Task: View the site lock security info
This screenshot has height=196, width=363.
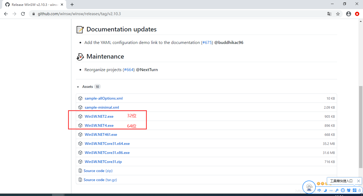Action: point(34,14)
